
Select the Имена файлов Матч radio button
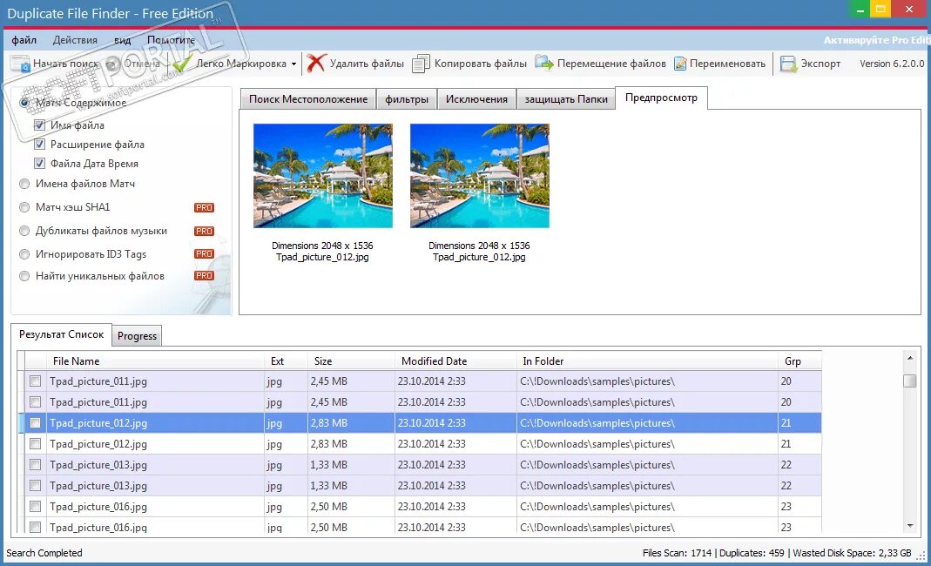click(x=24, y=184)
